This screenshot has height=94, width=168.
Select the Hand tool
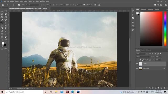tap(6, 37)
